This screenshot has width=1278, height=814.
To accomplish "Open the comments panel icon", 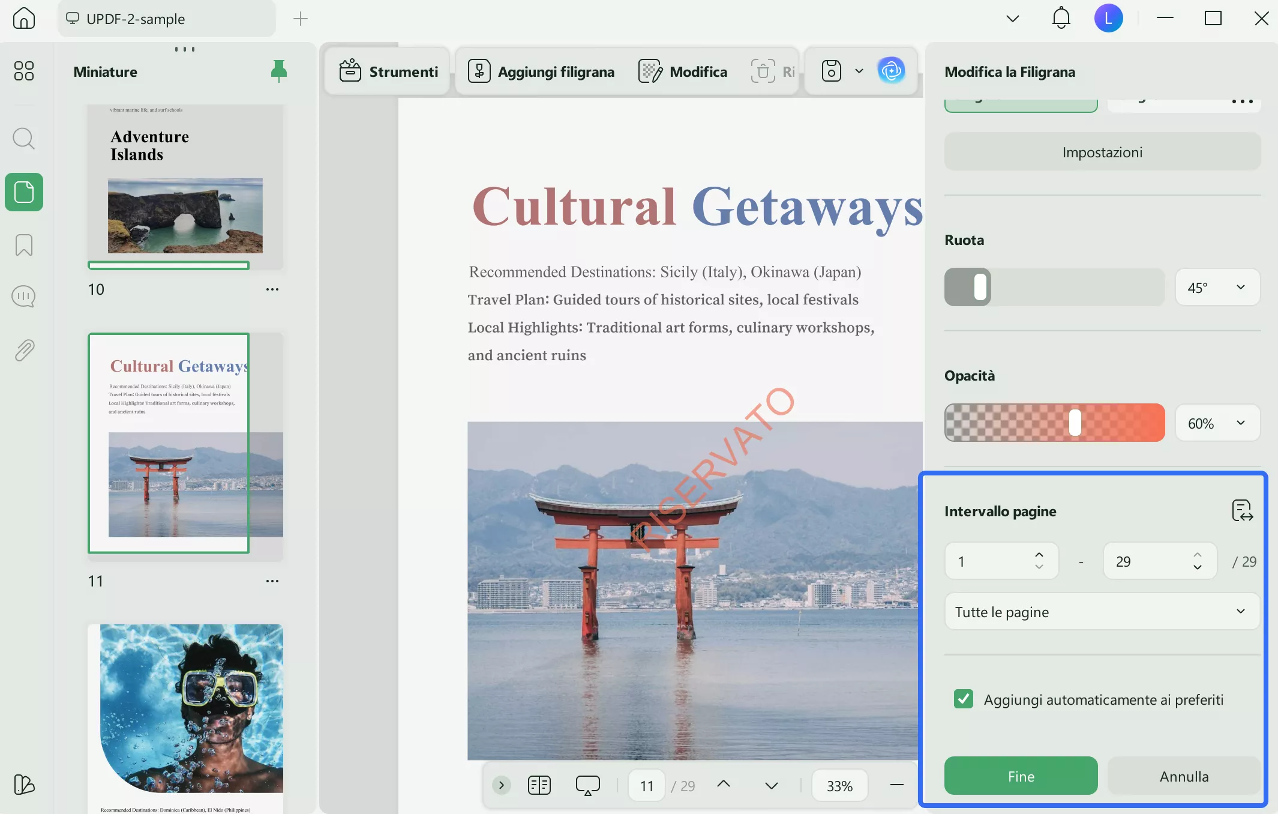I will pos(24,296).
